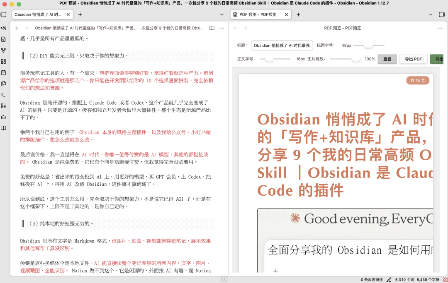The height and width of the screenshot is (283, 448).
Task: Click the note title breadcrumb in left pane
Action: [119, 28]
